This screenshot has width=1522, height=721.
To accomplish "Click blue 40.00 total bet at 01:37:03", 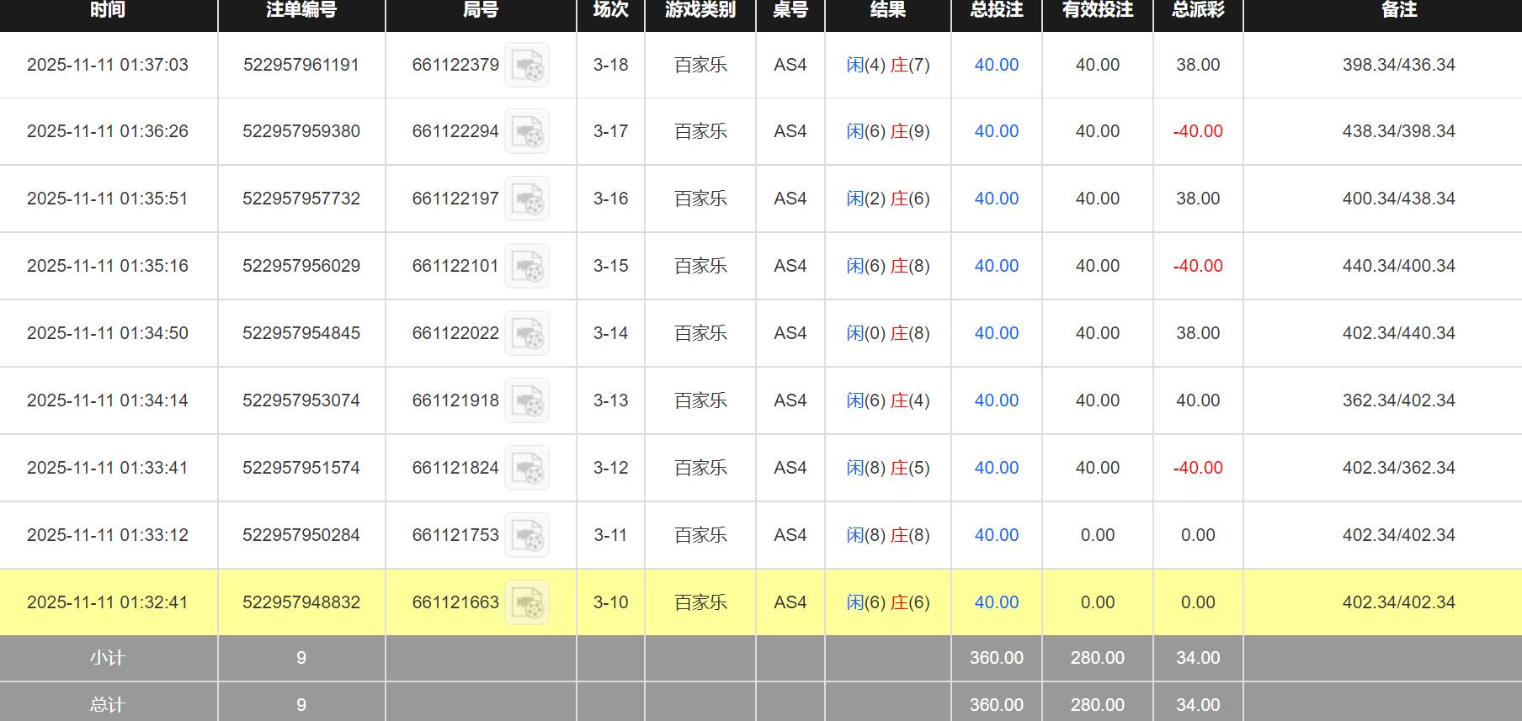I will [996, 65].
